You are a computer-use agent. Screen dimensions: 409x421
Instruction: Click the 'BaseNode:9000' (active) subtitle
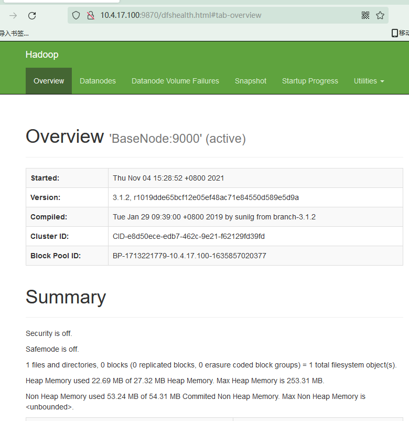pyautogui.click(x=177, y=139)
